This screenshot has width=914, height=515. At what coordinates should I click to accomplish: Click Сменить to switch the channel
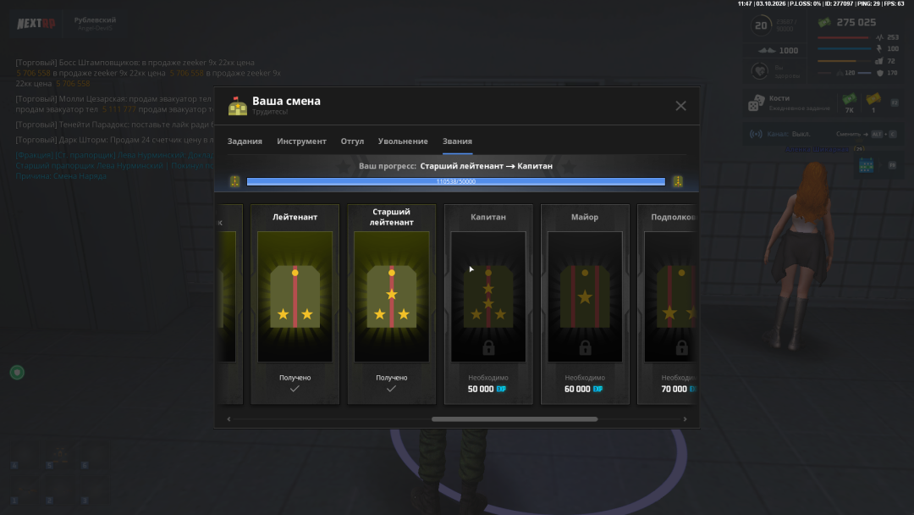[x=849, y=134]
